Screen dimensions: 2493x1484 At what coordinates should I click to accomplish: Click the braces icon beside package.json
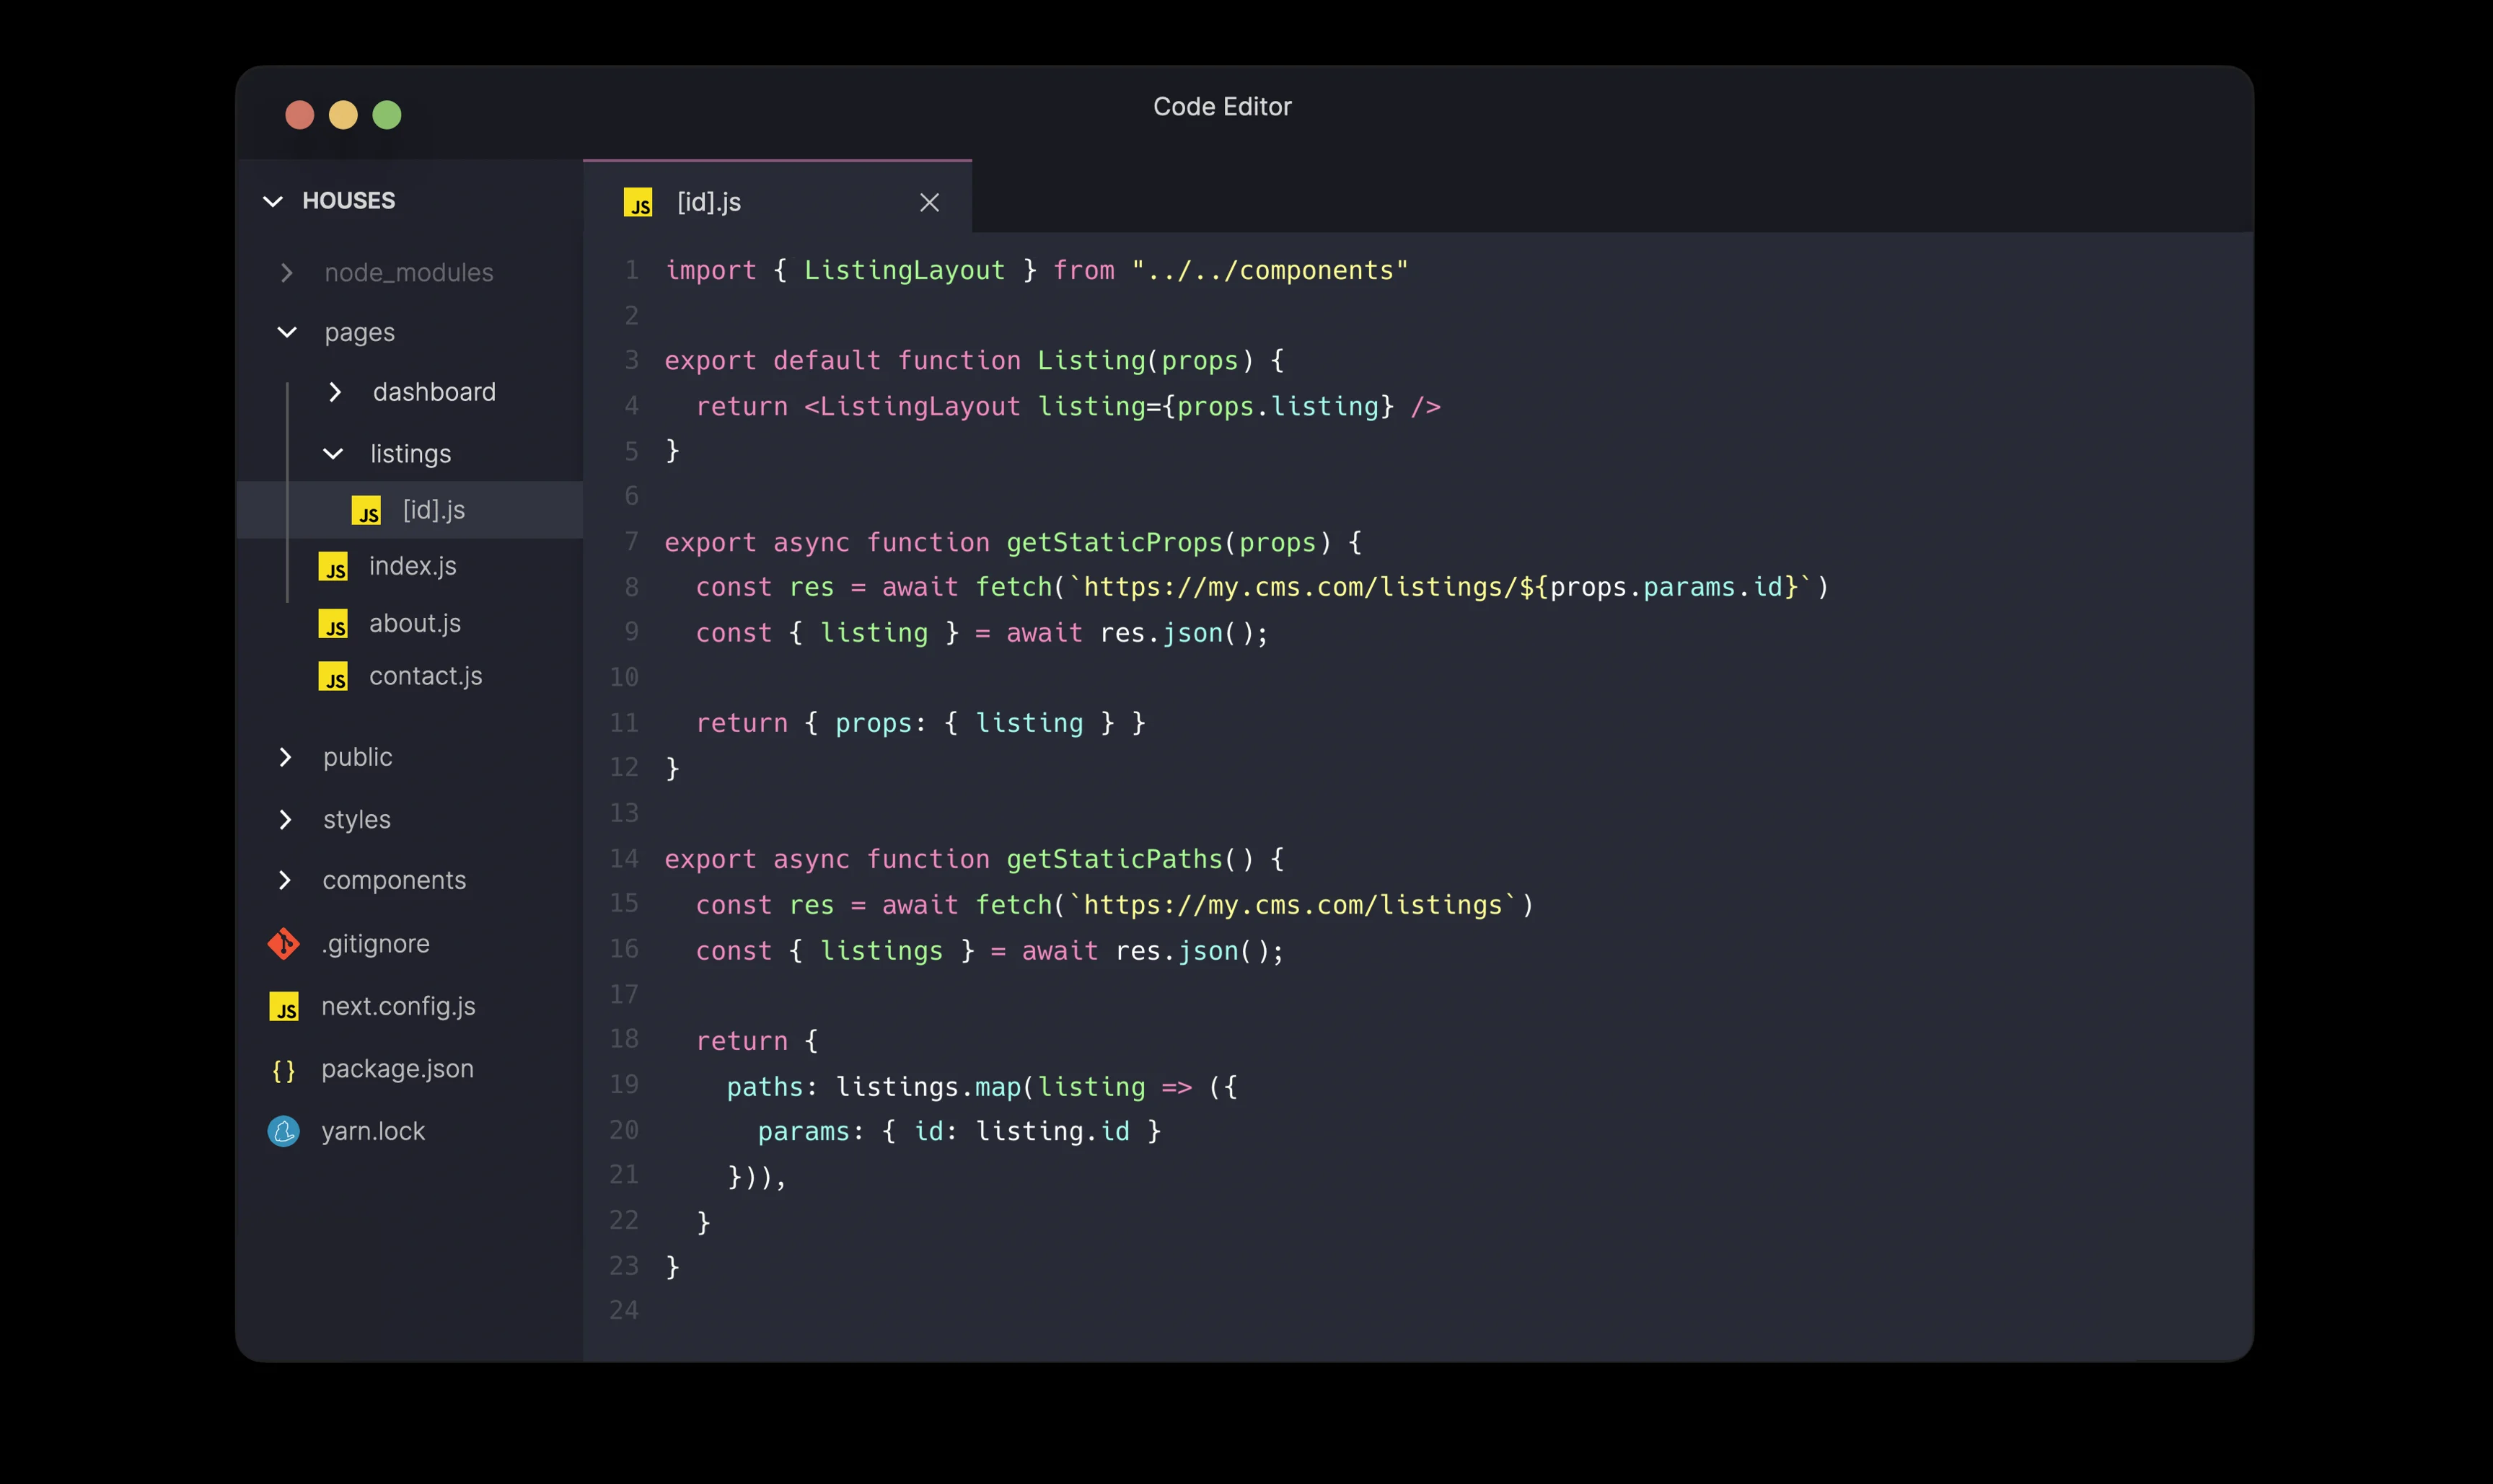284,1070
